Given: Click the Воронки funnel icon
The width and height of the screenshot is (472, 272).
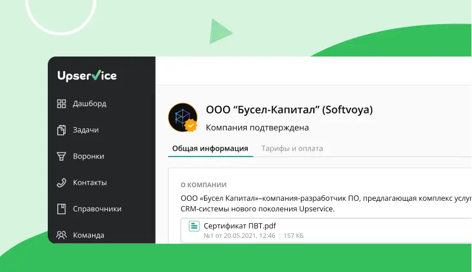Looking at the screenshot, I should [61, 157].
